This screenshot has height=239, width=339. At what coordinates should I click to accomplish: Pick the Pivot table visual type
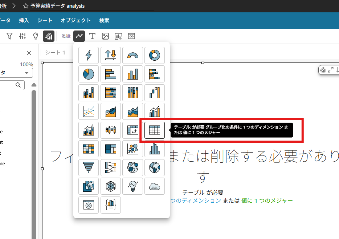pyautogui.click(x=132, y=130)
